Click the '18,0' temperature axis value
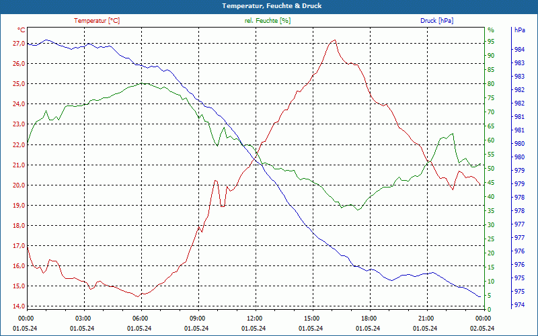Image resolution: width=538 pixels, height=336 pixels. [x=20, y=226]
